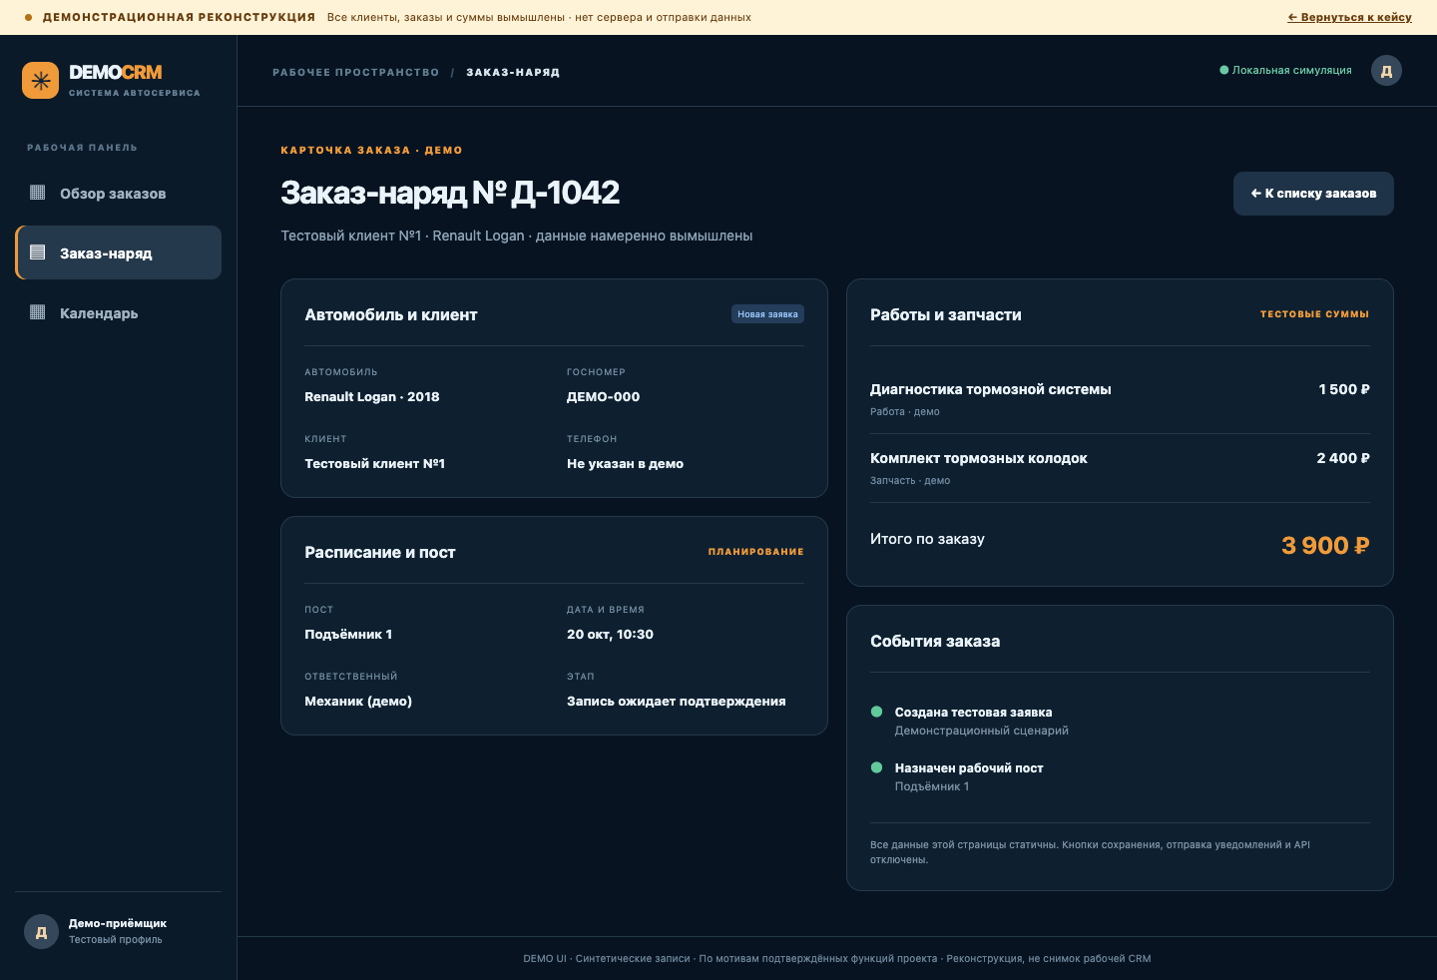Click the 1 500 ₽ price
The height and width of the screenshot is (980, 1437).
pos(1343,390)
